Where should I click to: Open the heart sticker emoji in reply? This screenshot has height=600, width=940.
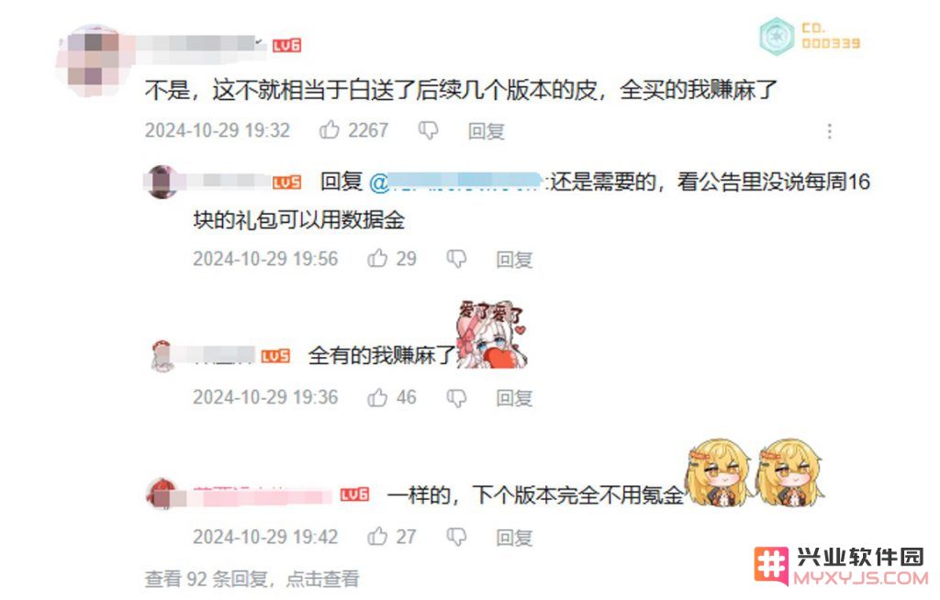491,334
